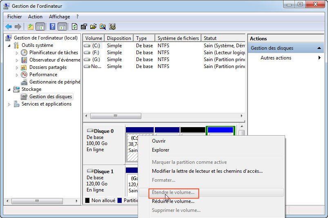Open the Action menu
The width and height of the screenshot is (328, 218).
point(35,17)
